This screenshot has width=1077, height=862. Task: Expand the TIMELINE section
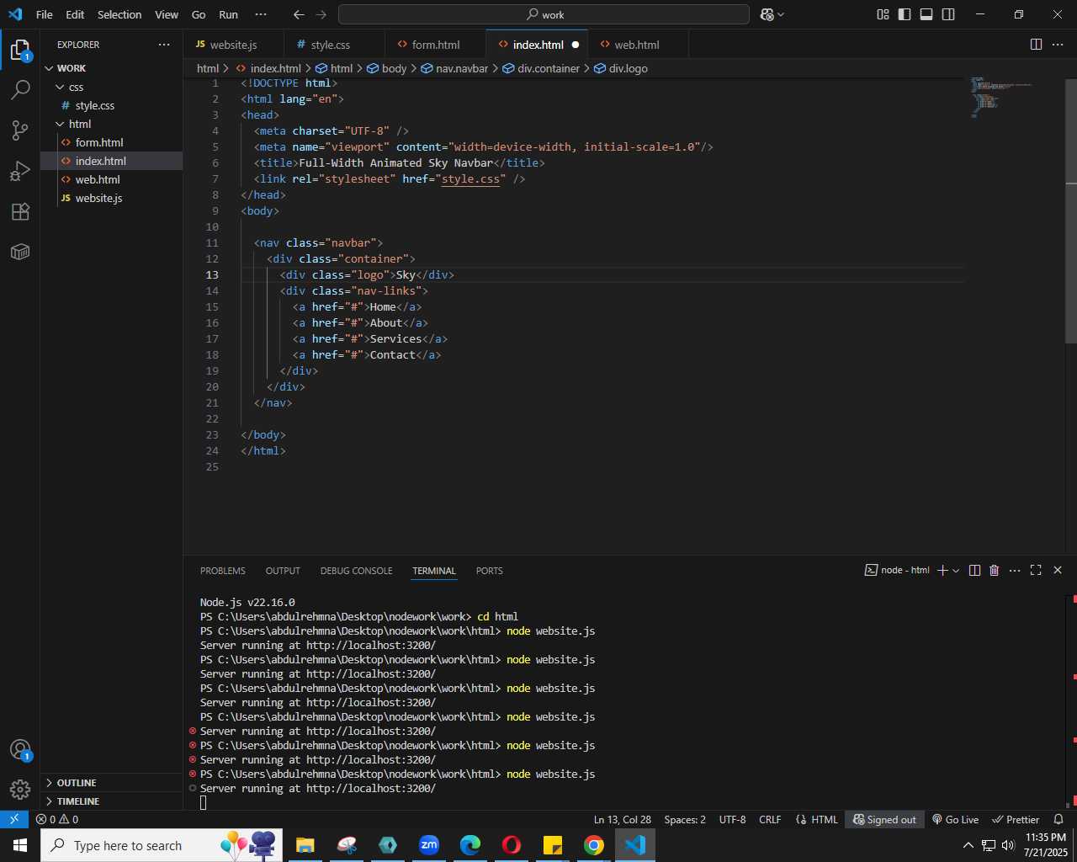click(111, 801)
